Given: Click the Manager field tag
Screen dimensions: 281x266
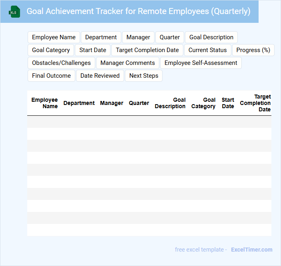Looking at the screenshot, I should coord(138,37).
